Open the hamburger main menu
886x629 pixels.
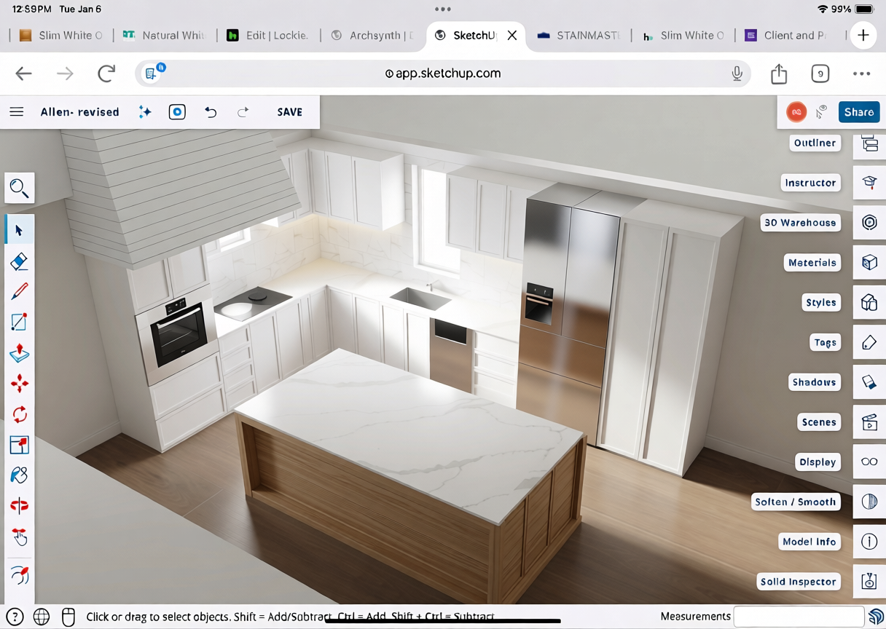17,112
